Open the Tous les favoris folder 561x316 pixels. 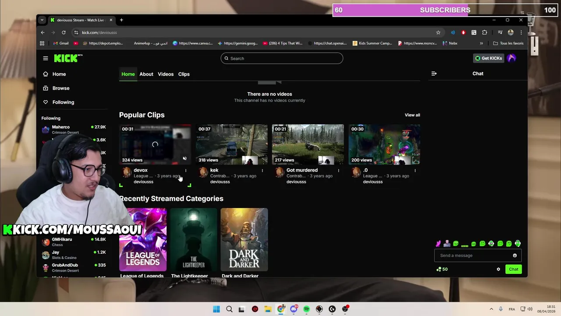point(508,43)
